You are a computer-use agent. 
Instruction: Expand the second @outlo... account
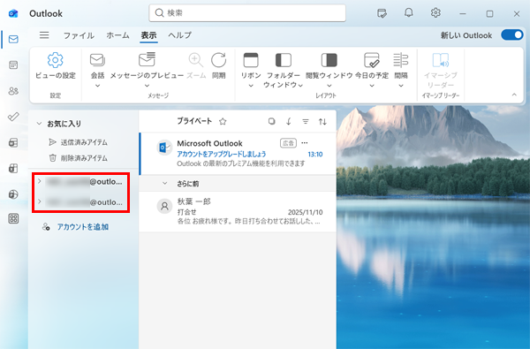point(39,202)
